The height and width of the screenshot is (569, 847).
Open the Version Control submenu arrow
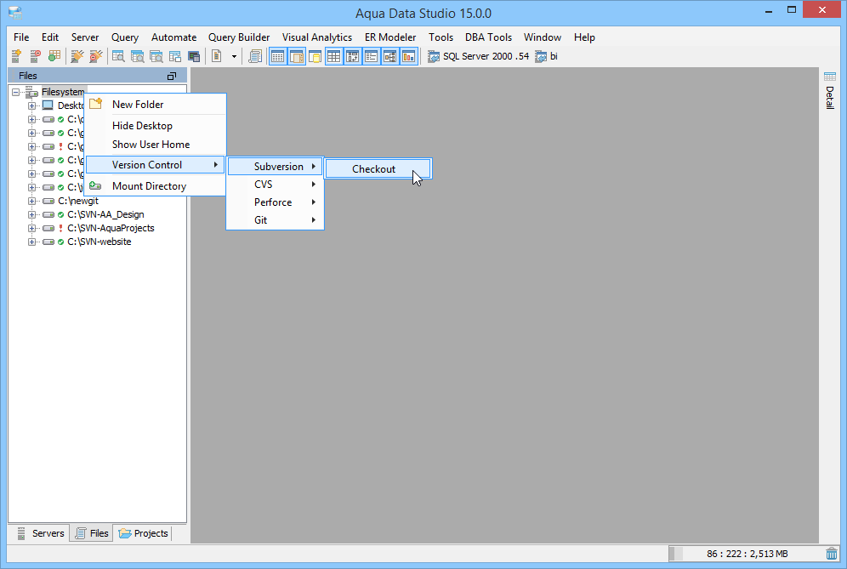coord(215,165)
